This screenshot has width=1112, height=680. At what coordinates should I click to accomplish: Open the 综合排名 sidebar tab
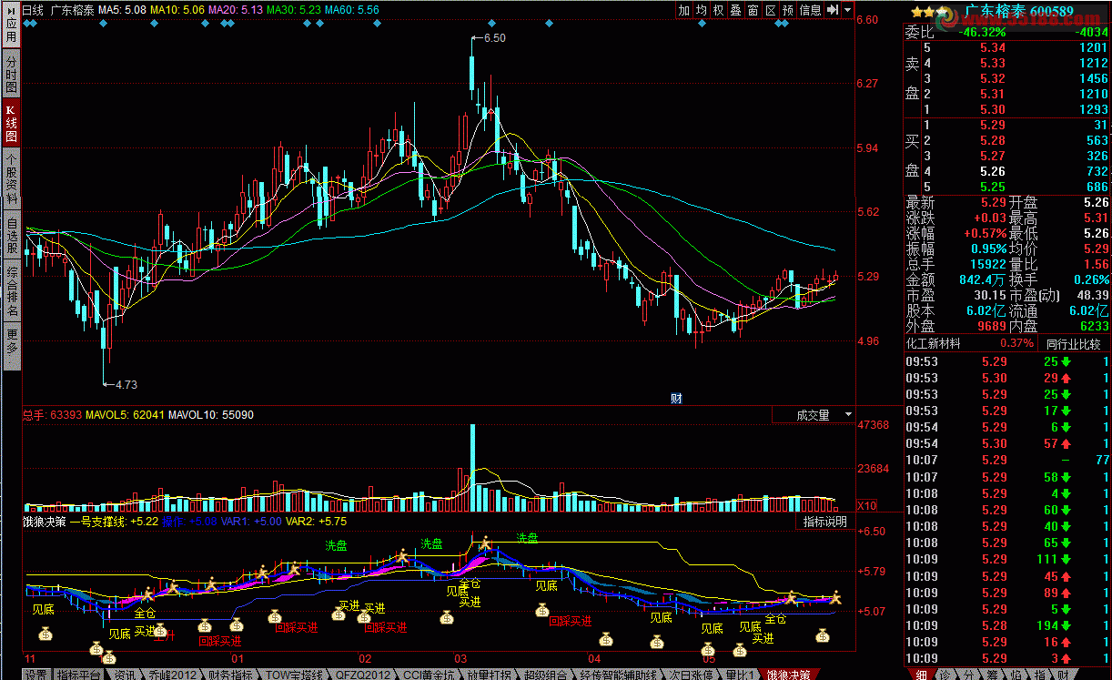(11, 291)
